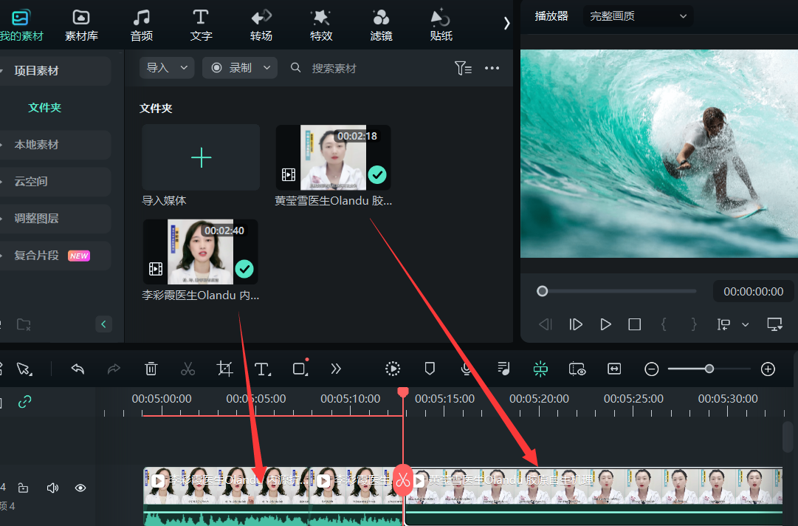798x526 pixels.
Task: Set mark out with right brace
Action: (693, 324)
